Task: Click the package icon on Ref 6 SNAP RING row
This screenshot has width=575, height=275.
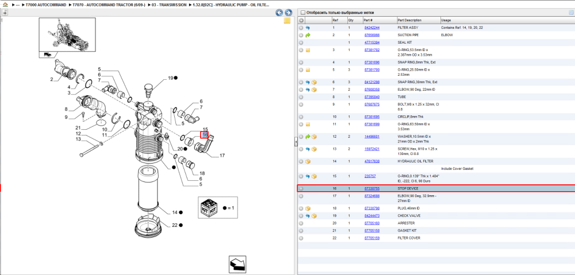Action: click(x=315, y=83)
